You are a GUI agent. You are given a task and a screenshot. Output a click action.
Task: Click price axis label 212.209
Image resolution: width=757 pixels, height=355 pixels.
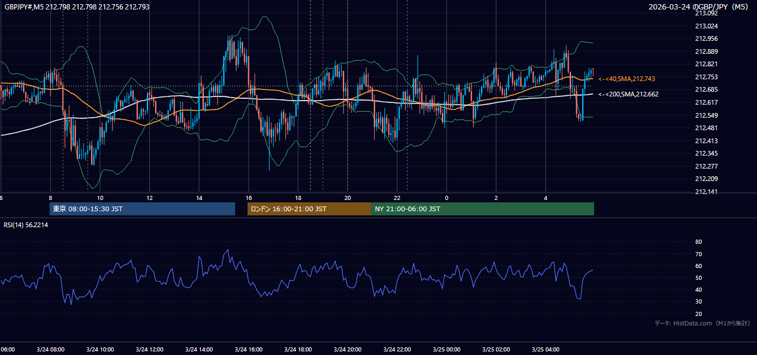[x=706, y=179]
